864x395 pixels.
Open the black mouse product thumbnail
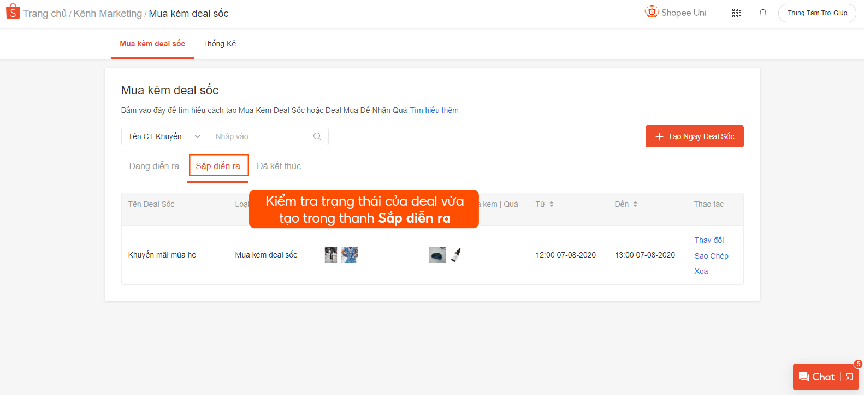pos(437,255)
